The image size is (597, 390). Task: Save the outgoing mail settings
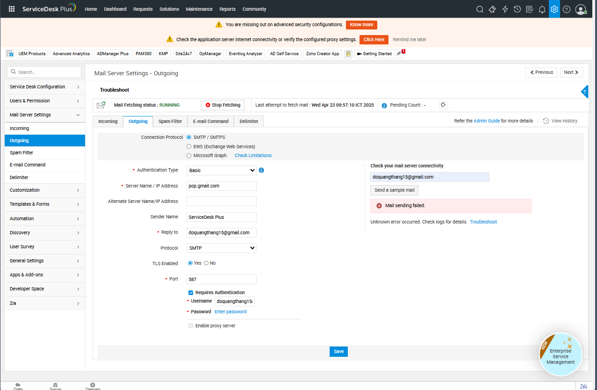click(339, 352)
